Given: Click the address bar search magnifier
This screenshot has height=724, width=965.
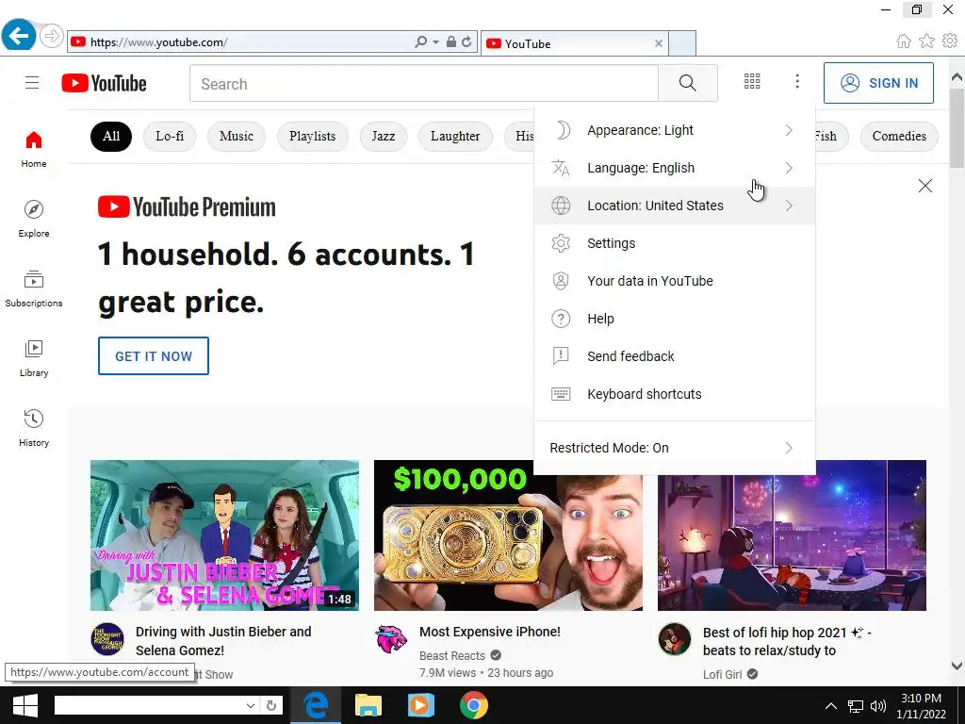Looking at the screenshot, I should 421,41.
